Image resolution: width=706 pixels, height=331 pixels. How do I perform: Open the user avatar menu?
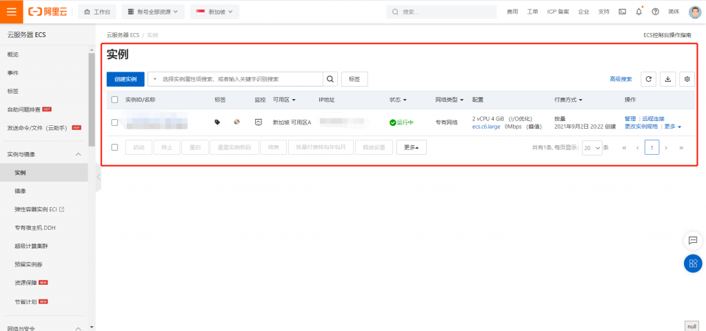[x=695, y=12]
